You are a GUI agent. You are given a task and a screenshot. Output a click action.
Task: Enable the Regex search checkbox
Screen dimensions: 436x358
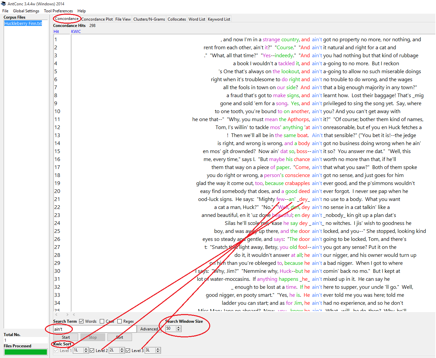120,321
